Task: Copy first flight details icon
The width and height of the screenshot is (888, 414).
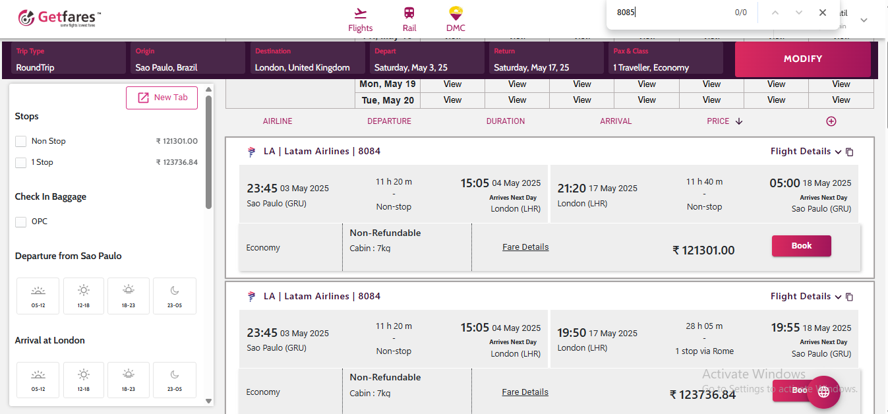Action: point(850,152)
